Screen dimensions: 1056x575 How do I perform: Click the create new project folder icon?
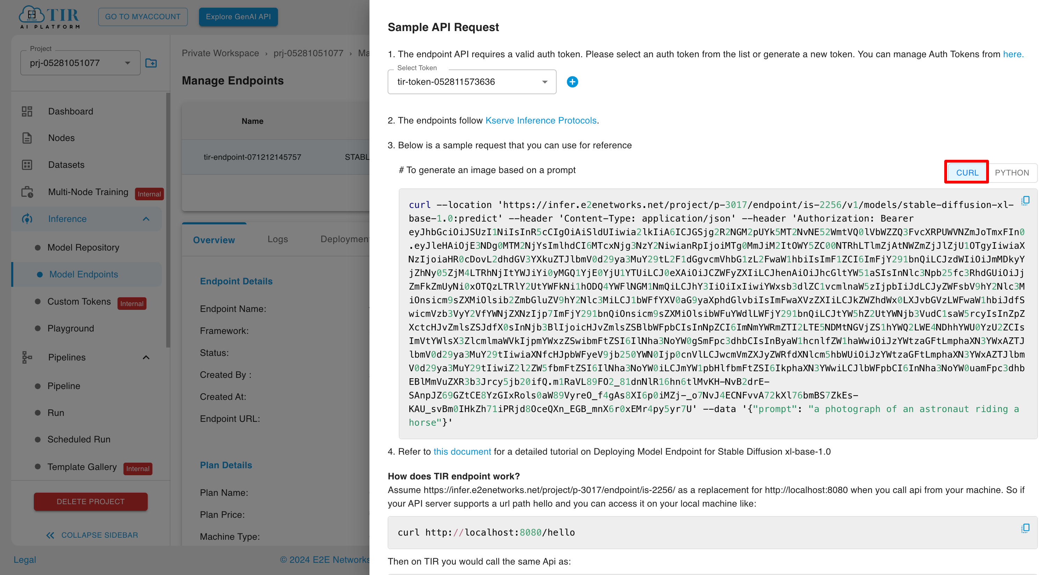(151, 63)
